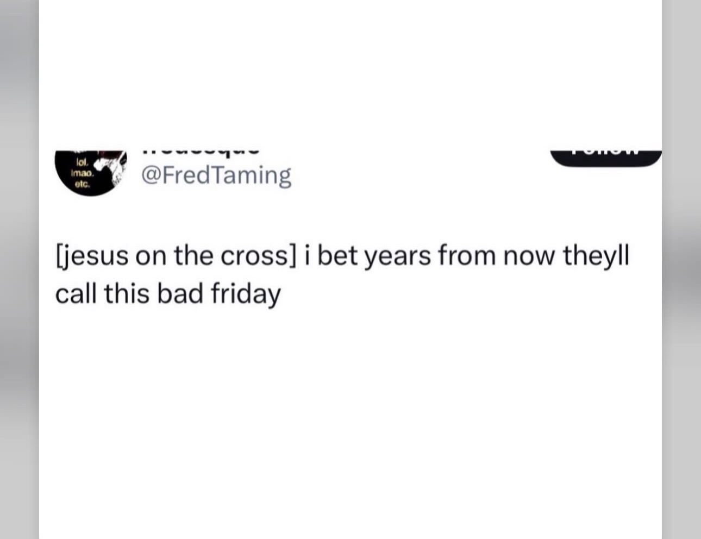Click the blurred gray right margin
The image size is (701, 539).
pyautogui.click(x=681, y=272)
